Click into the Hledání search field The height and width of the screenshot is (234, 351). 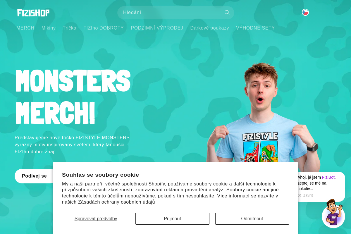[x=171, y=13]
